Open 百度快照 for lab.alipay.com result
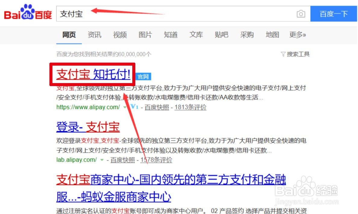 (x=123, y=160)
